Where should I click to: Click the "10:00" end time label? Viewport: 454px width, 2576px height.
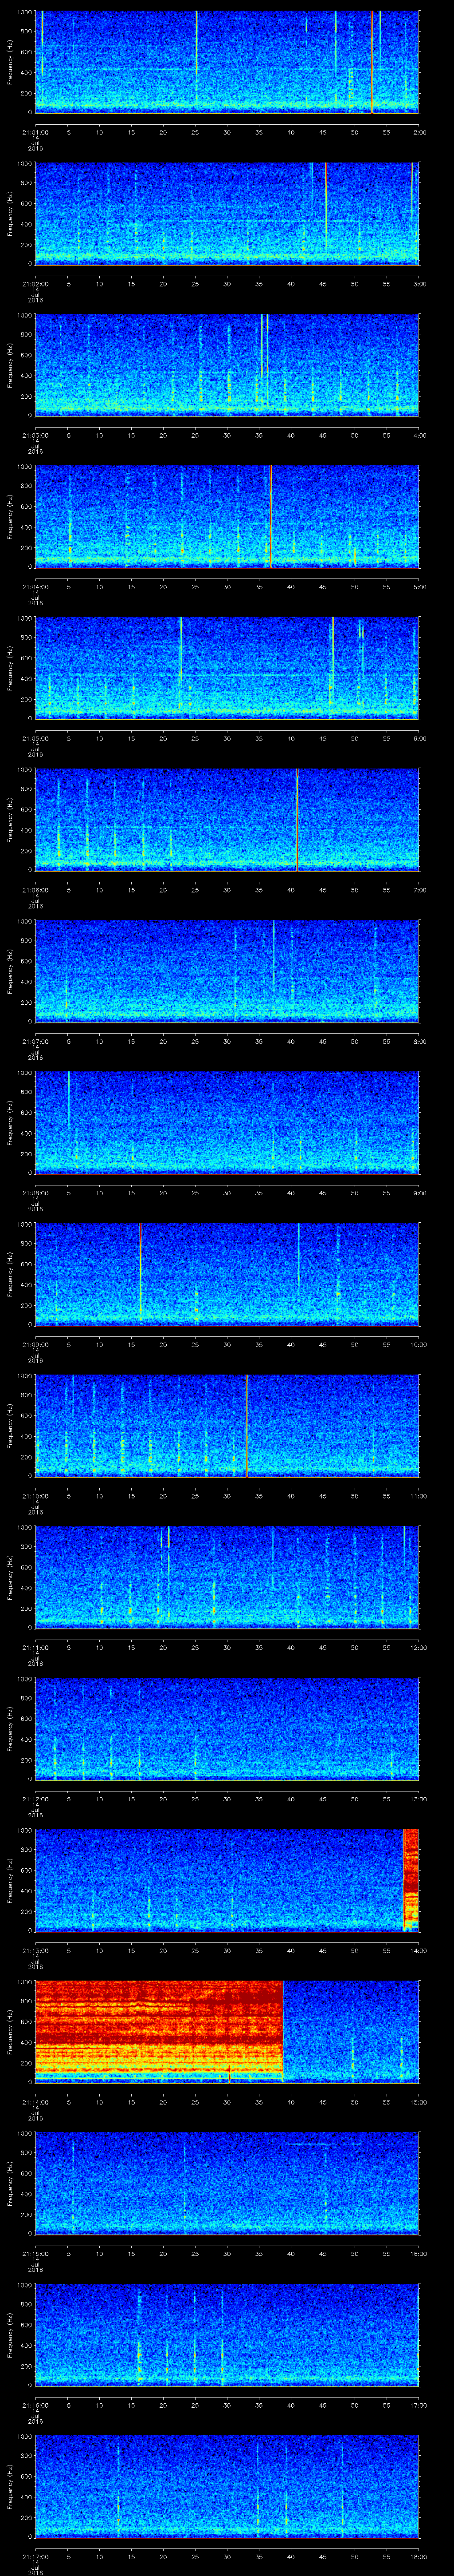click(418, 1343)
